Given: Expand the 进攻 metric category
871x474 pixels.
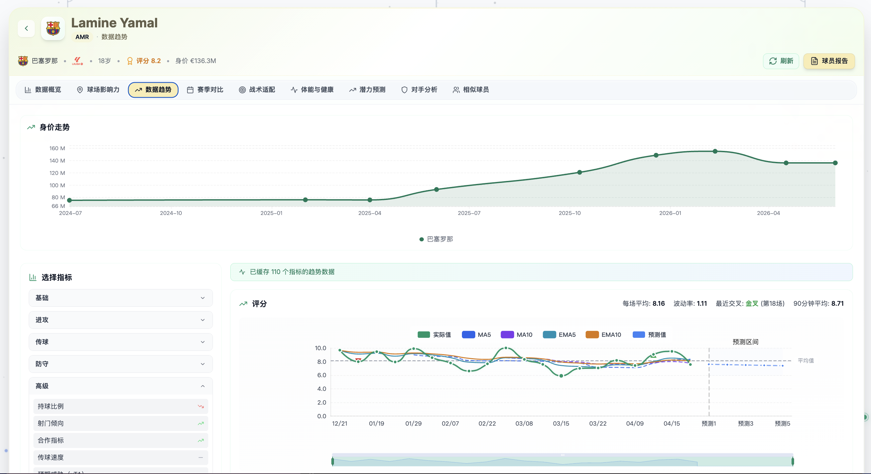Looking at the screenshot, I should point(121,320).
